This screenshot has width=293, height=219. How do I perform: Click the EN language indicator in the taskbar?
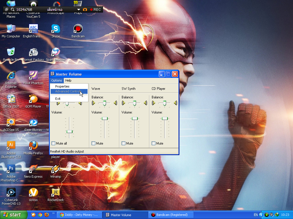(256, 215)
